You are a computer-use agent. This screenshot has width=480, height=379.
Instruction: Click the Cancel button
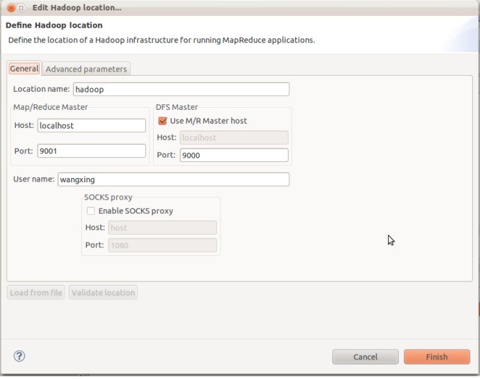[x=365, y=357]
